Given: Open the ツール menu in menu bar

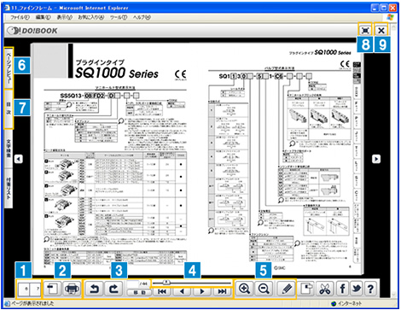Looking at the screenshot, I should [119, 17].
